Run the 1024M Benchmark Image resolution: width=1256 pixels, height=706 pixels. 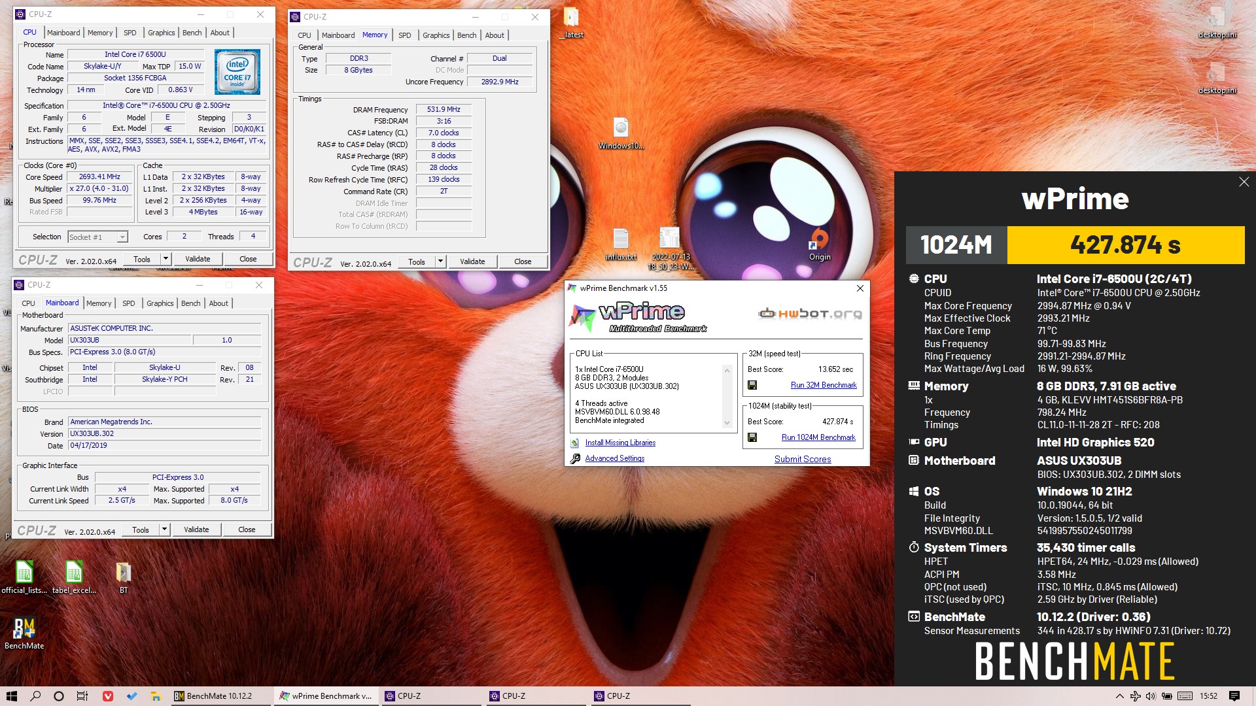pos(818,437)
